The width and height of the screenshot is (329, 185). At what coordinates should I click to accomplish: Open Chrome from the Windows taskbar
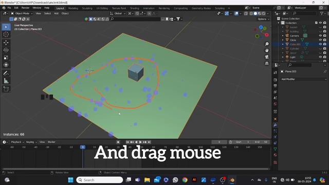coord(185,180)
